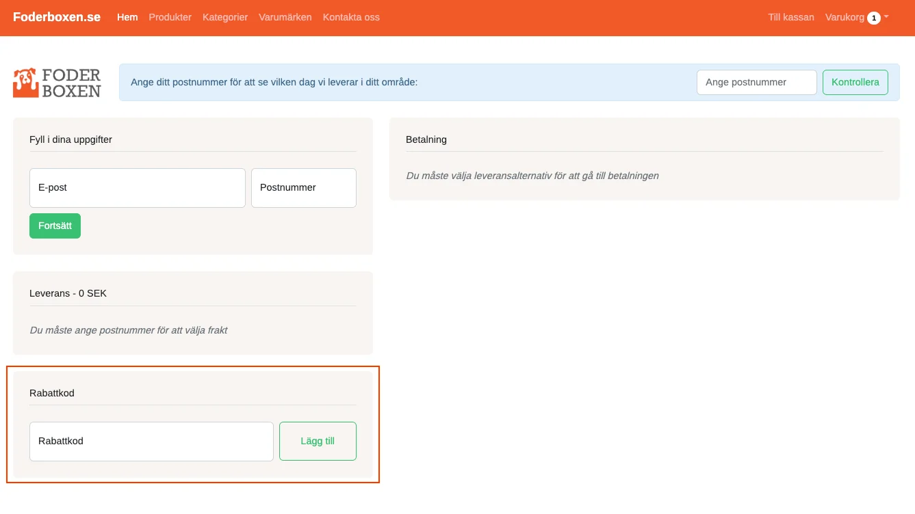This screenshot has height=514, width=915.
Task: Focus the Rabattkod input field
Action: coord(151,442)
